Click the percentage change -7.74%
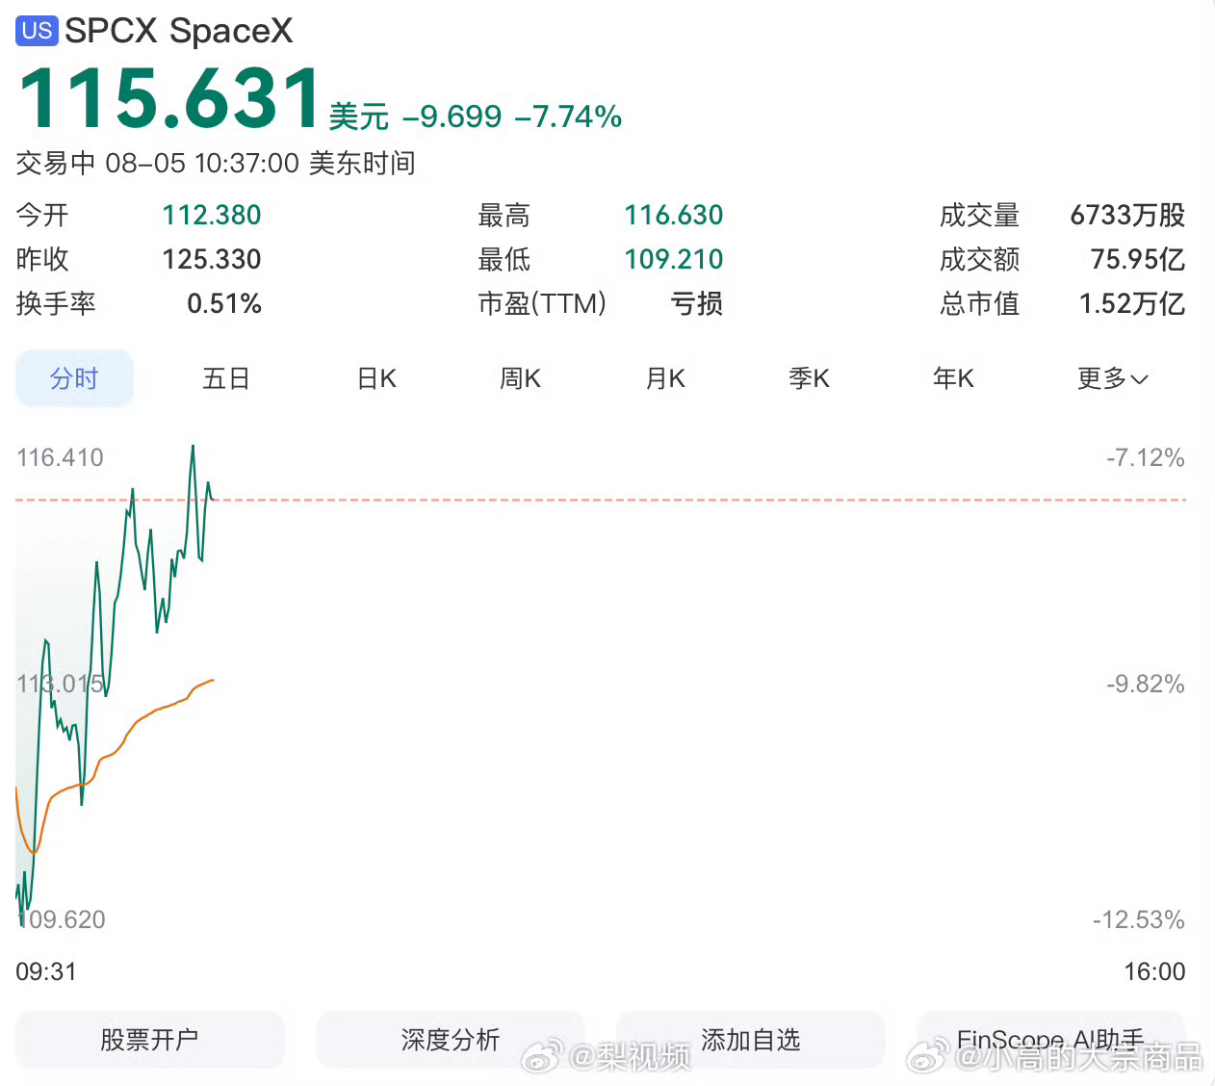Screen dimensions: 1215x1086 click(x=568, y=116)
